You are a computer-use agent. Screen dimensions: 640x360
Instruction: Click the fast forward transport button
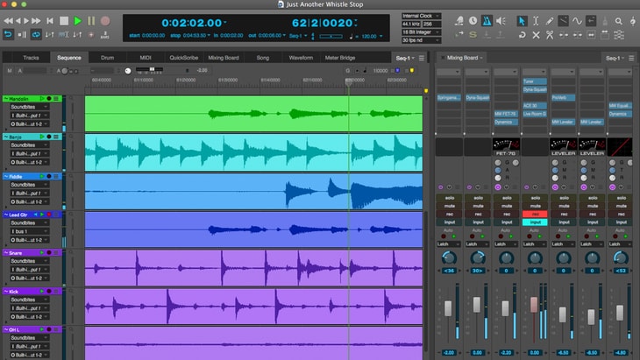point(36,21)
